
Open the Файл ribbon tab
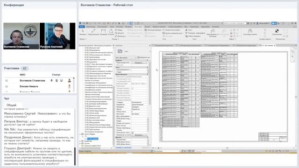[82, 27]
